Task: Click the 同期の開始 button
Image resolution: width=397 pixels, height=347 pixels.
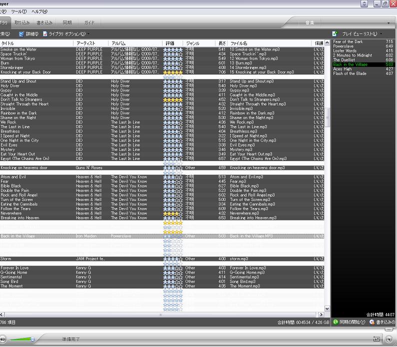Action: tap(349, 322)
